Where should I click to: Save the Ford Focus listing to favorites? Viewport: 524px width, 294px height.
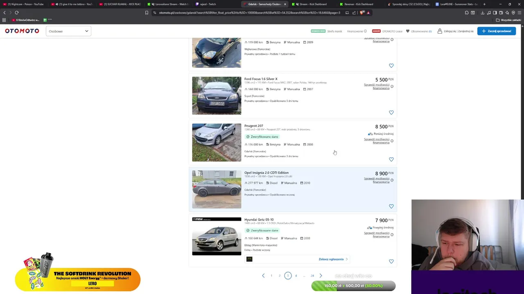391,112
